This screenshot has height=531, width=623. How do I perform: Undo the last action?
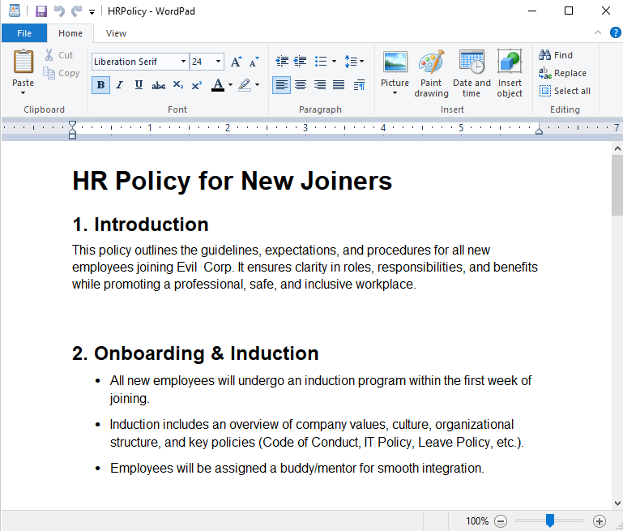59,11
